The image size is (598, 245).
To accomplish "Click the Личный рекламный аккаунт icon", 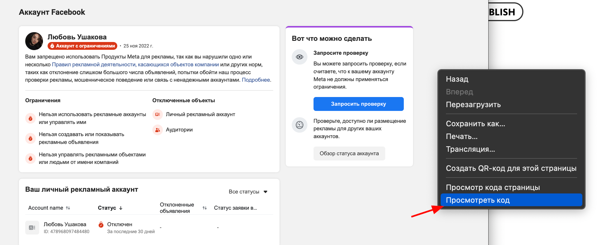I will click(158, 114).
